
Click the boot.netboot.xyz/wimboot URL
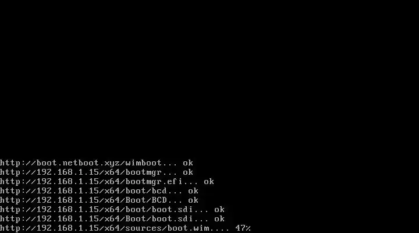pos(81,163)
